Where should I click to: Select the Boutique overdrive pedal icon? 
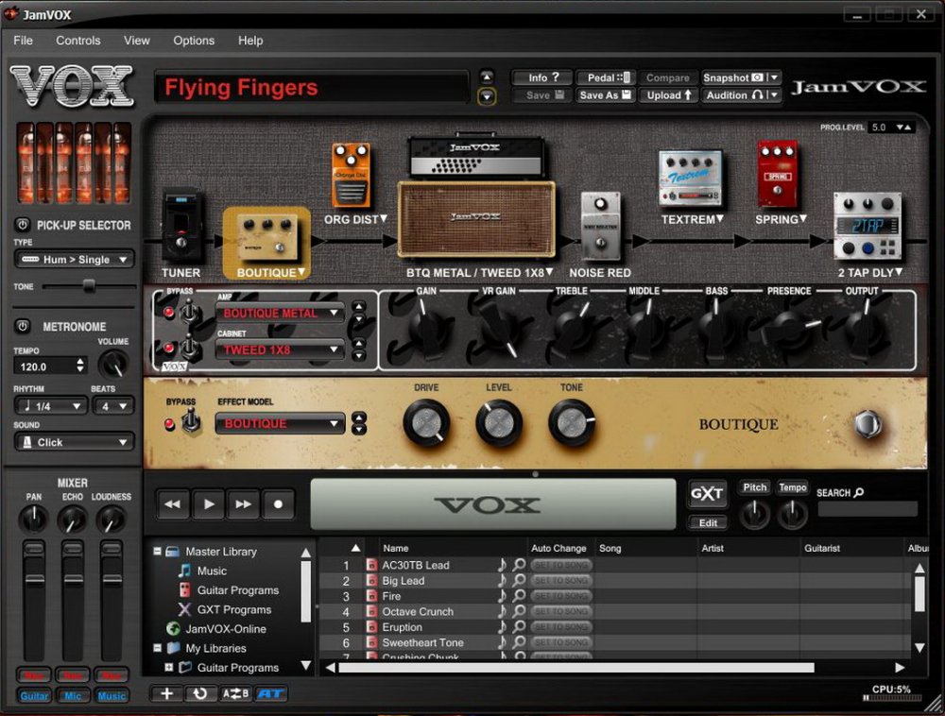coord(266,237)
